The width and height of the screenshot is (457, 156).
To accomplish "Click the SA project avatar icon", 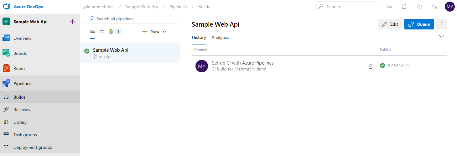I will point(6,22).
